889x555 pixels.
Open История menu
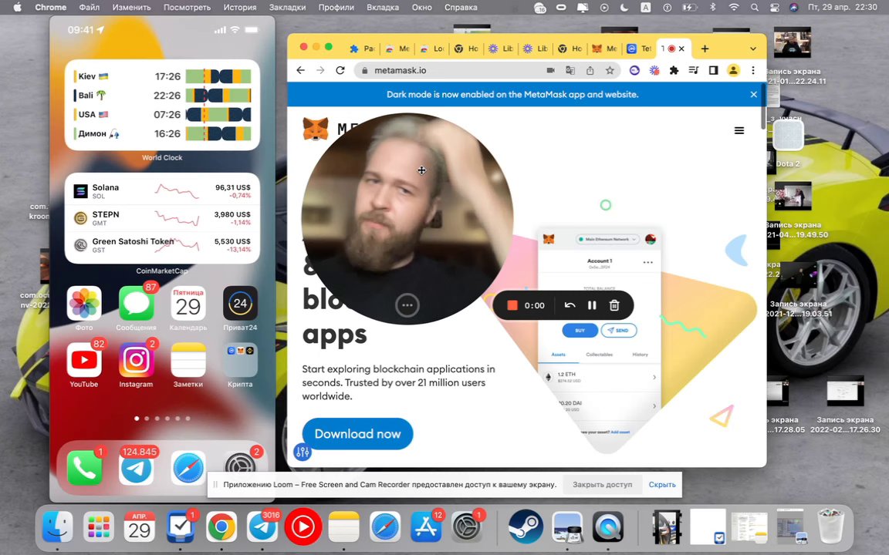point(239,8)
